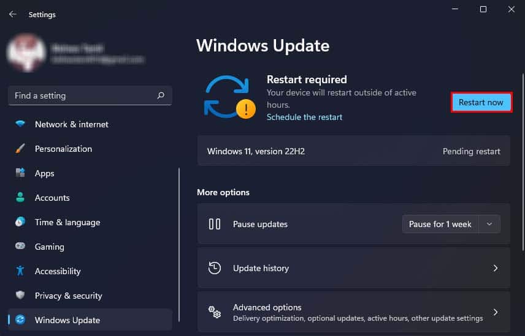Click the user profile avatar picture

click(26, 53)
